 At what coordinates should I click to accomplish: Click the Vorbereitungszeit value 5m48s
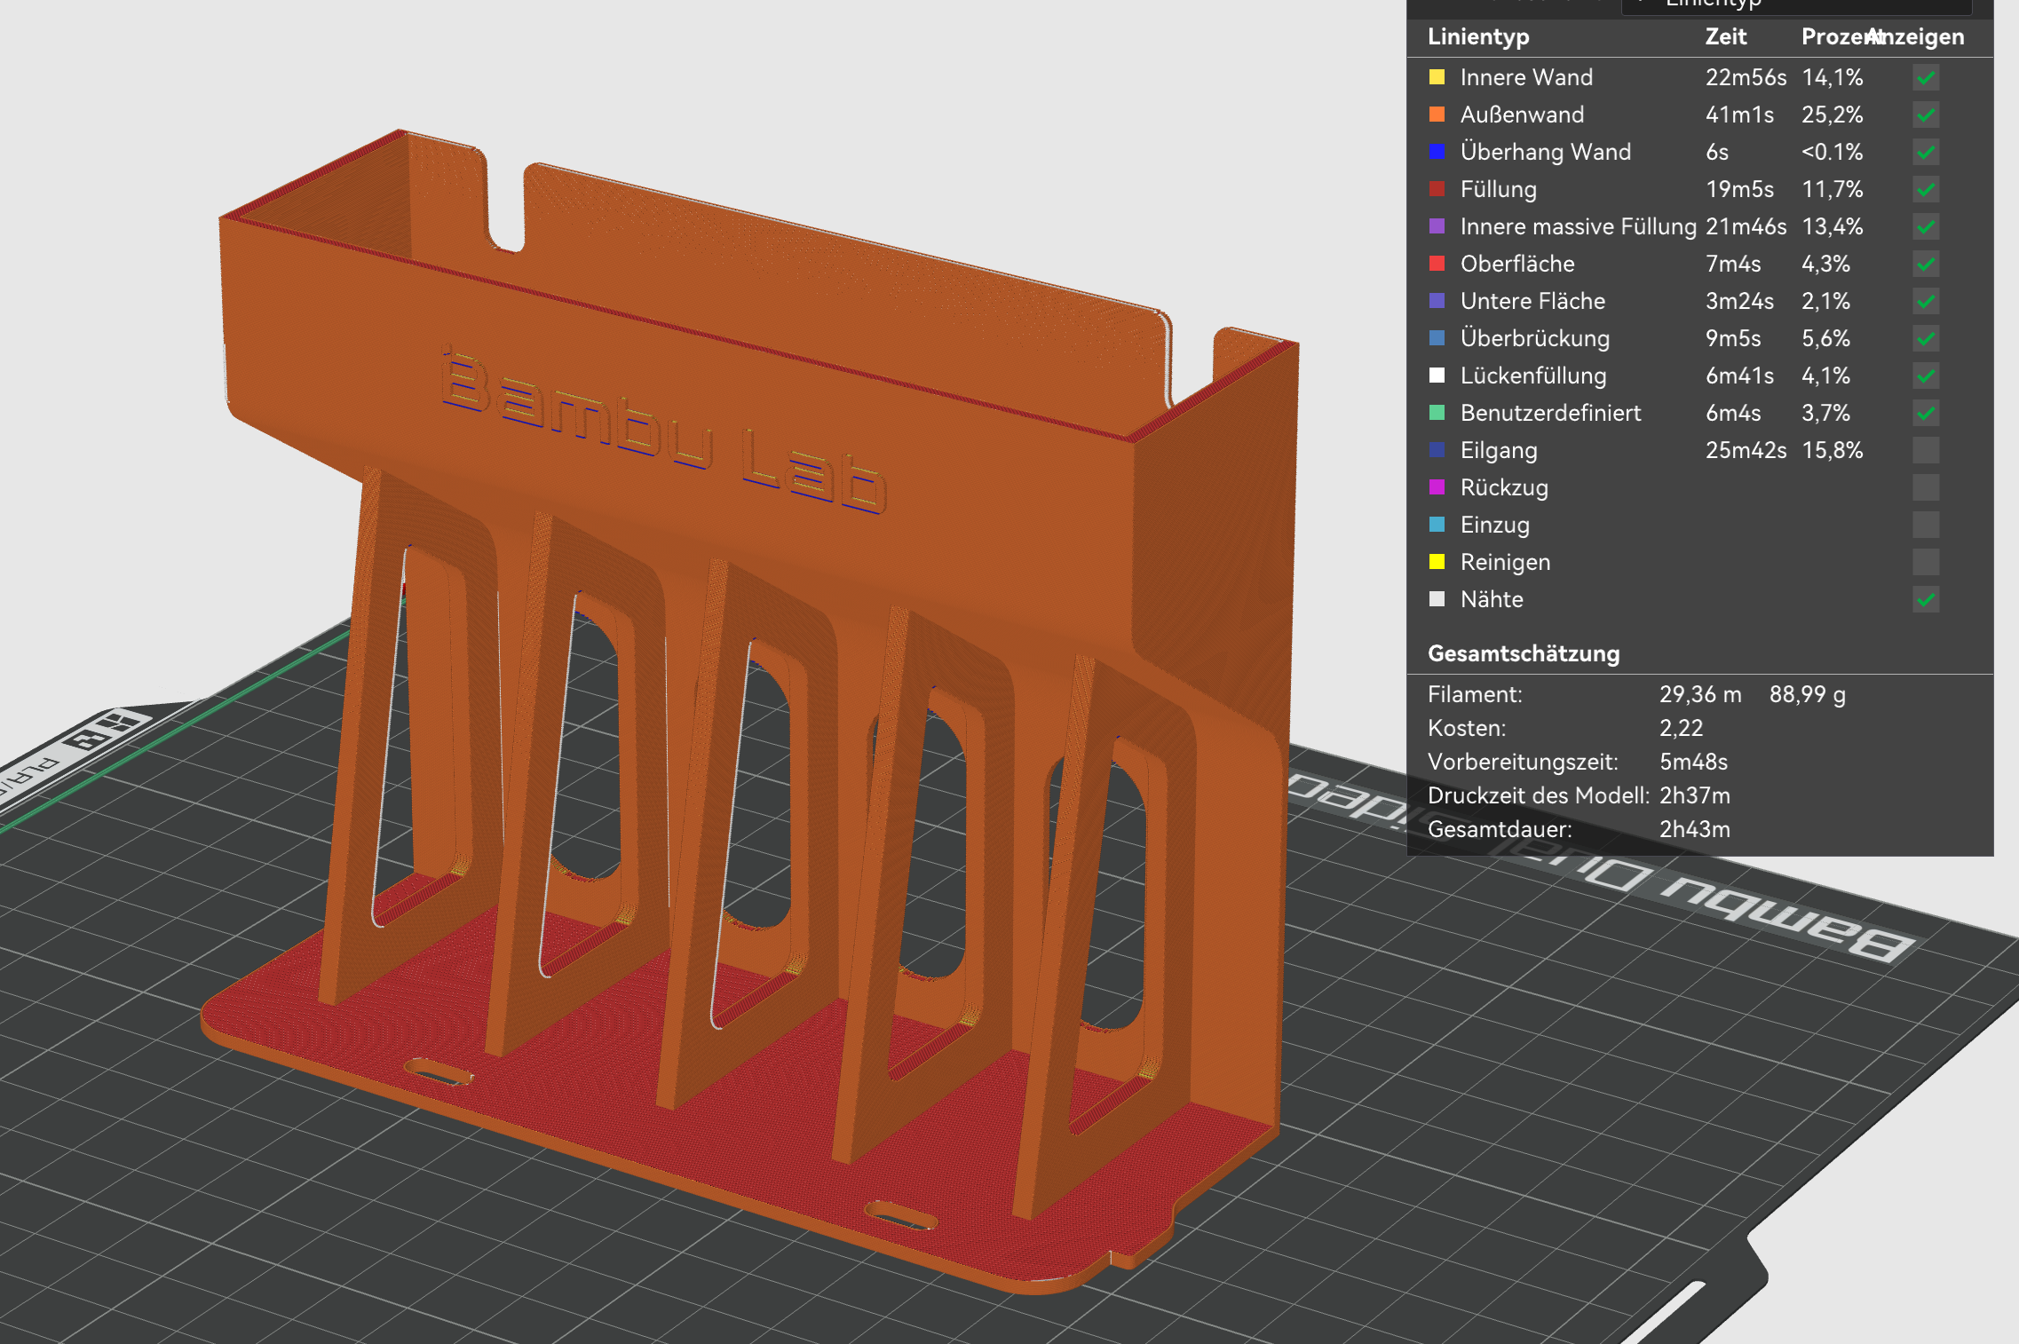pyautogui.click(x=1693, y=763)
